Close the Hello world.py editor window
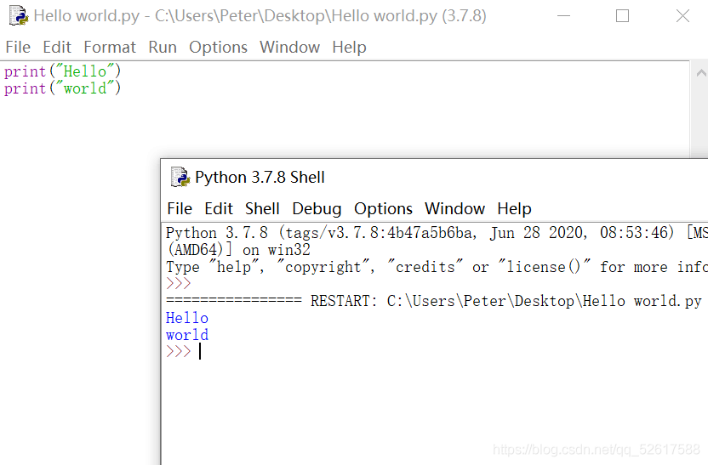708x465 pixels. 682,16
